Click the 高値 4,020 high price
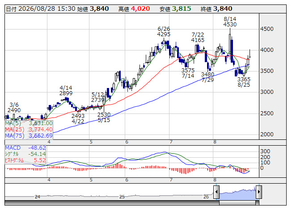The height and width of the screenshot is (210, 292). click(134, 9)
